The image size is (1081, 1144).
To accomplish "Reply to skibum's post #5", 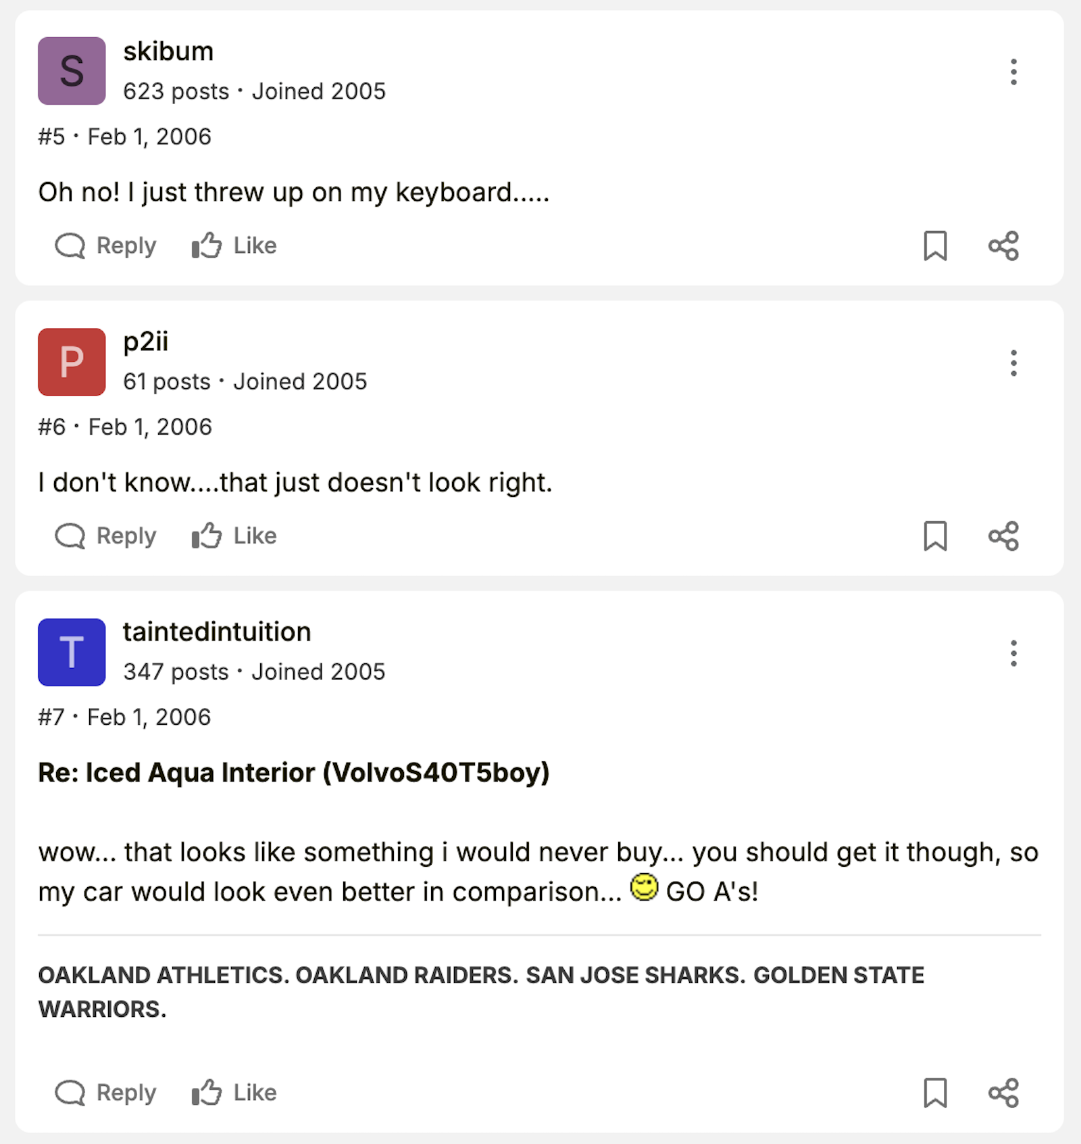I will [x=105, y=245].
